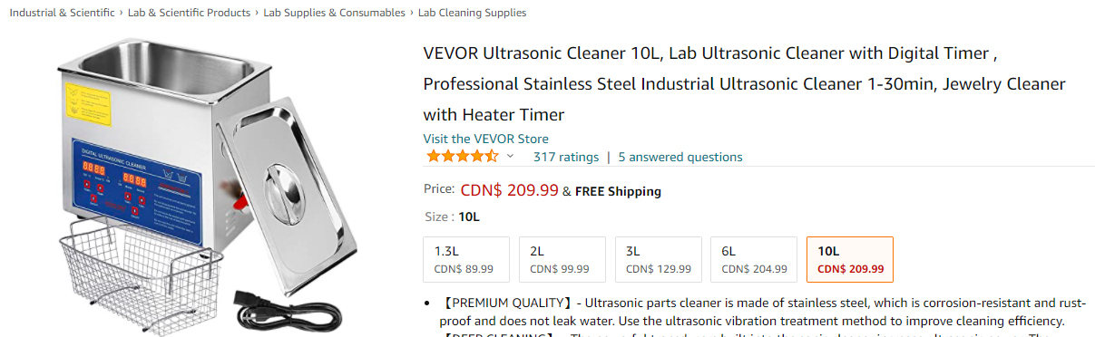Visit the VEVOR Store link
The image size is (1095, 337).
[485, 139]
